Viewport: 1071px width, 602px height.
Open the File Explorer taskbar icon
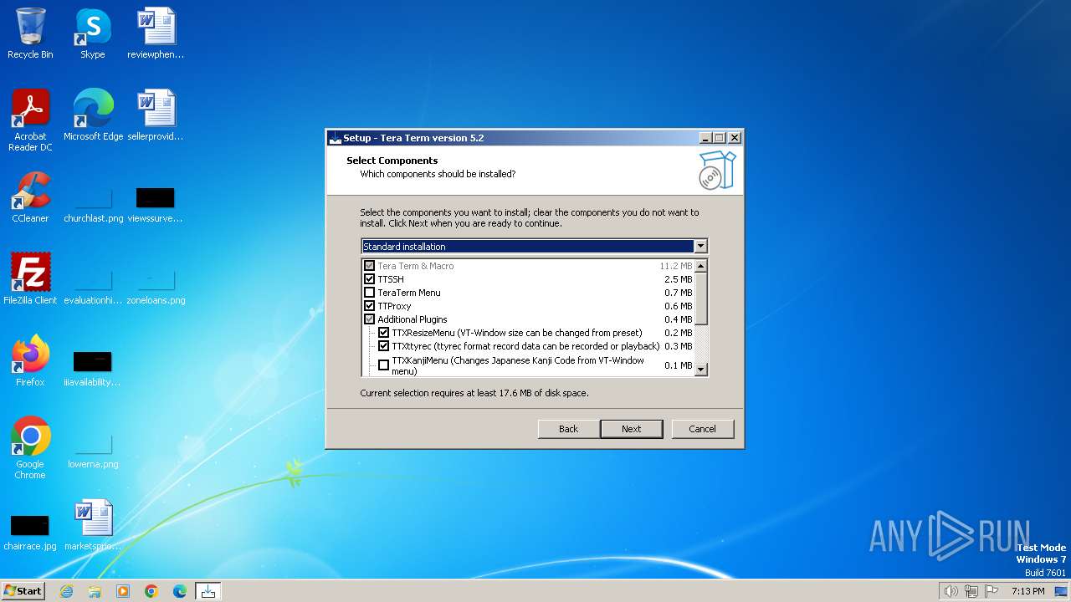[95, 591]
